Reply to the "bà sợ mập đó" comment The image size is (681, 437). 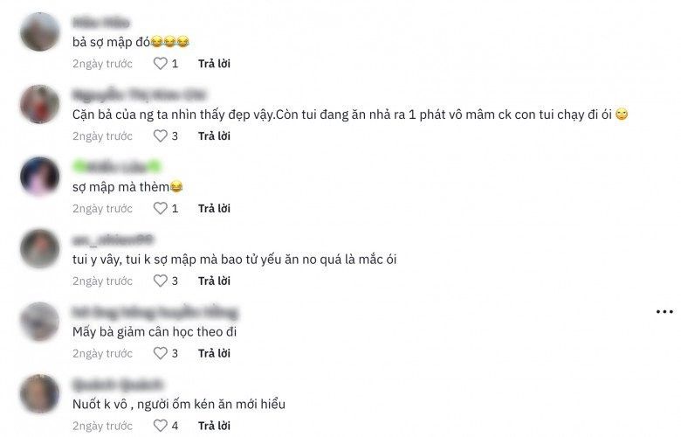point(214,64)
